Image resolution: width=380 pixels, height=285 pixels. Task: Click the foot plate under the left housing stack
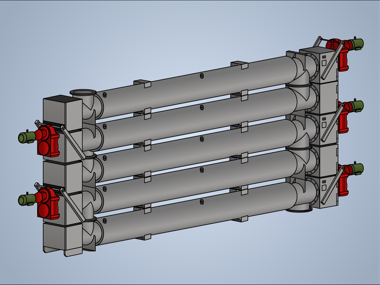pos(73,252)
